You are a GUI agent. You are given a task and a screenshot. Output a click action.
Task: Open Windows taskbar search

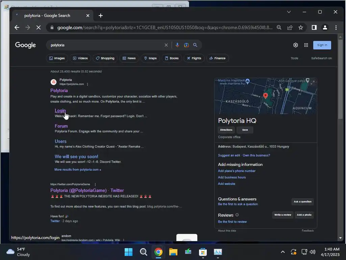coord(143,252)
